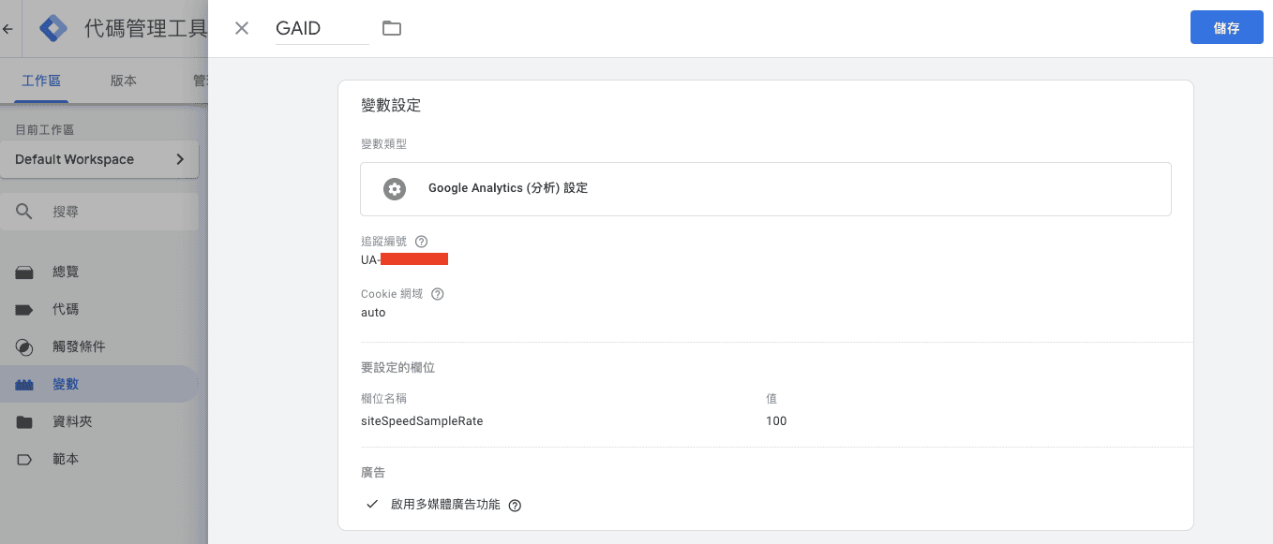Open 資料夾 folders section in sidebar

click(x=72, y=421)
